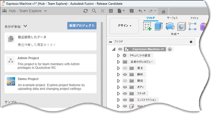Click the 原点 folder label
216x116 pixels.
[140, 68]
